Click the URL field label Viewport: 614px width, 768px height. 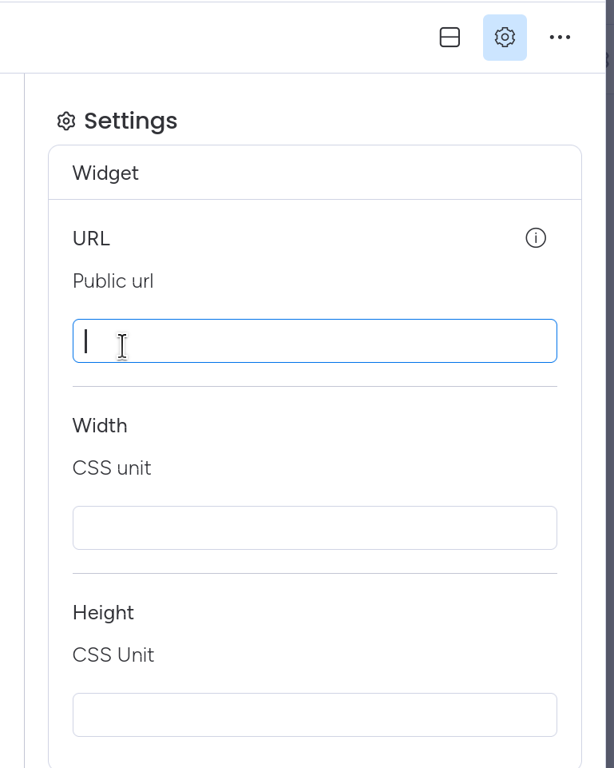(x=91, y=239)
